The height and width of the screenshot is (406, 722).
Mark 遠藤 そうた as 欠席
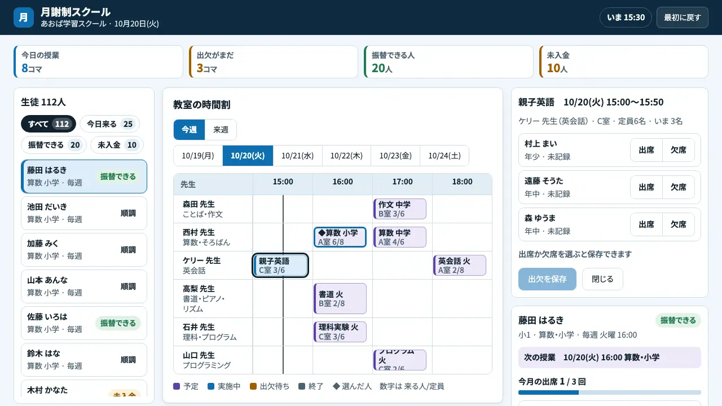(x=679, y=187)
